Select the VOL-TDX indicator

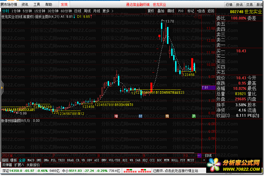(x=114, y=160)
